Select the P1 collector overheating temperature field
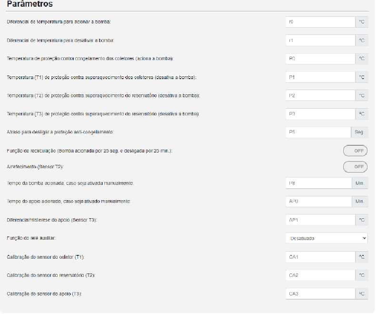The width and height of the screenshot is (376, 314). pyautogui.click(x=320, y=77)
